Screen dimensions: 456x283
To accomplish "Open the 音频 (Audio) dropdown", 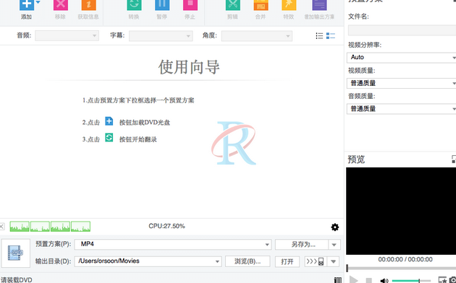I will click(67, 35).
